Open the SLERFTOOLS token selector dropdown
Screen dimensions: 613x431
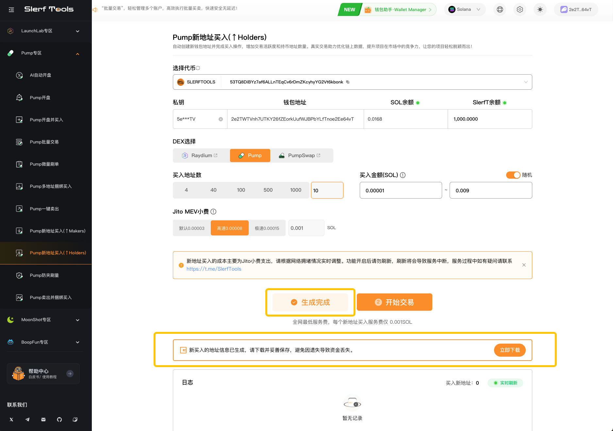352,82
